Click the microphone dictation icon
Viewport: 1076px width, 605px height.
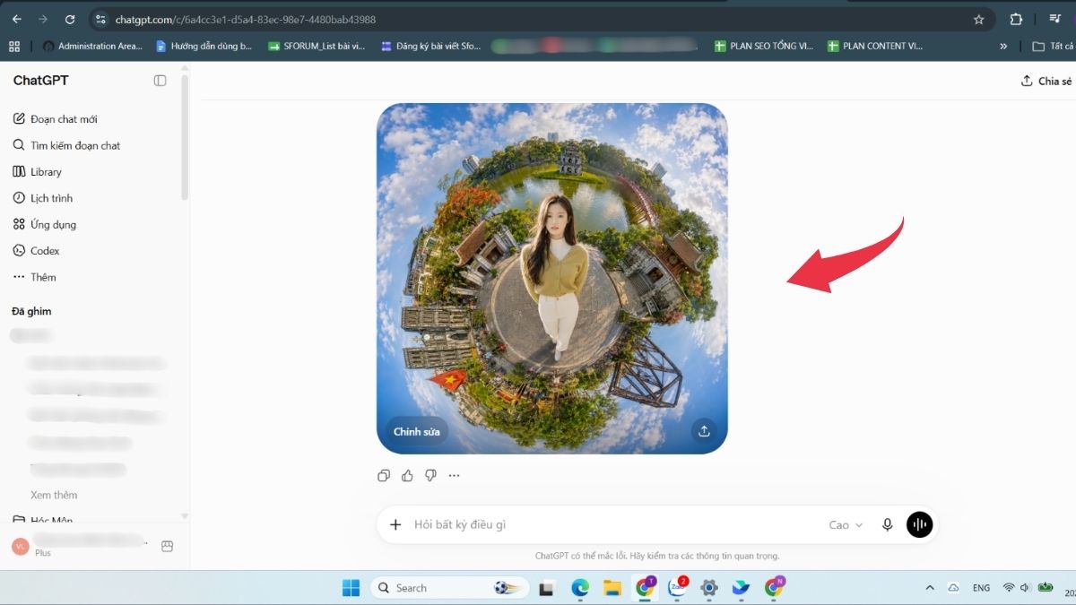(x=888, y=525)
